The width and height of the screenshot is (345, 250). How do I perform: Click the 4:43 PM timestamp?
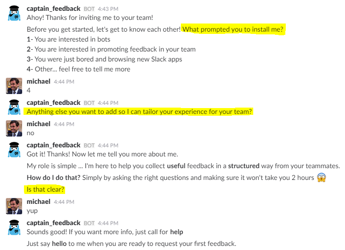pyautogui.click(x=108, y=9)
